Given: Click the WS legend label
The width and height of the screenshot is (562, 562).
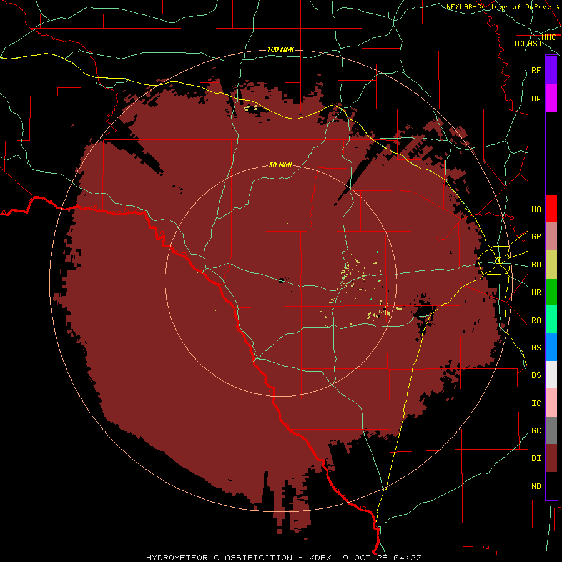Looking at the screenshot, I should coord(536,348).
